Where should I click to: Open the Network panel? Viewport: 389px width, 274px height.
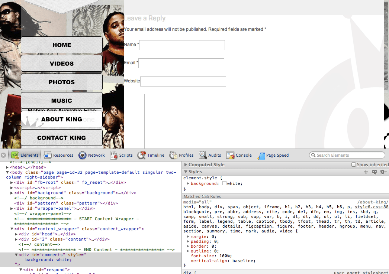(x=91, y=155)
